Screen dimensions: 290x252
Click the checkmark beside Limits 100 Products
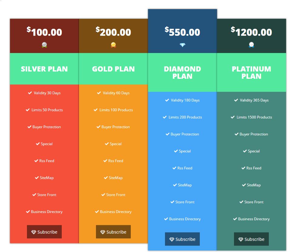coord(96,110)
